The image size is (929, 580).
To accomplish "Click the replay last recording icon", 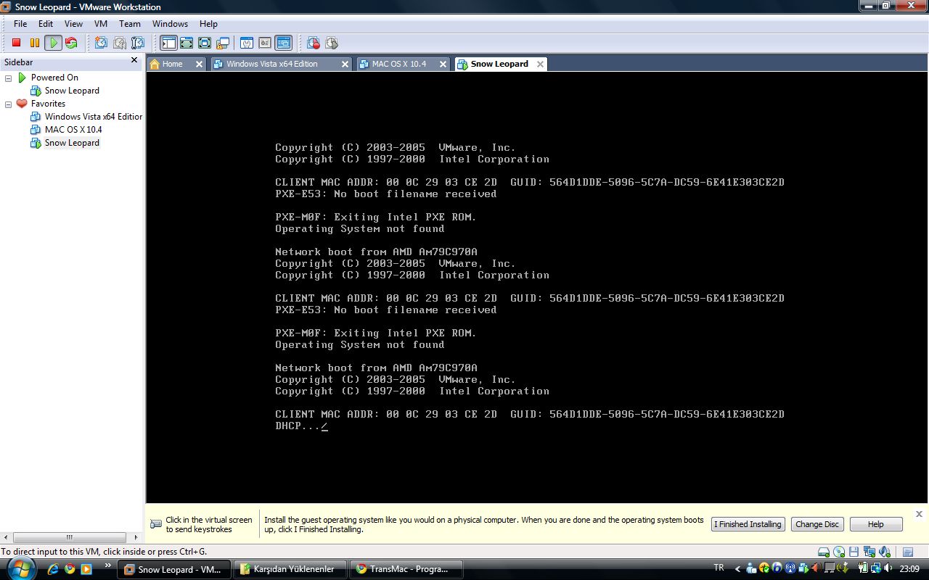I will [x=332, y=43].
